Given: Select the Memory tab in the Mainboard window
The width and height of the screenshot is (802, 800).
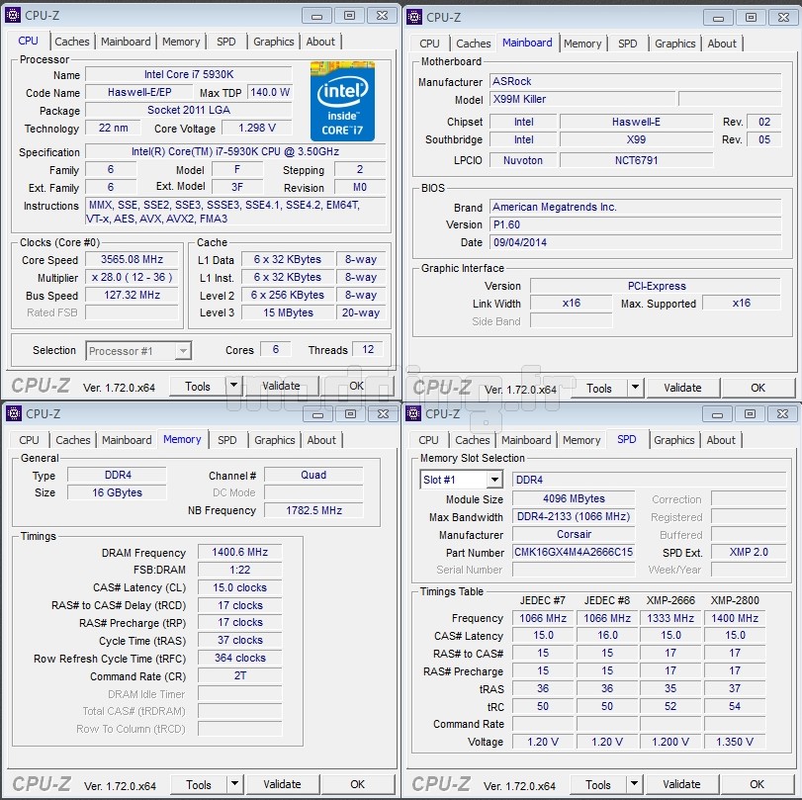Looking at the screenshot, I should click(x=582, y=44).
